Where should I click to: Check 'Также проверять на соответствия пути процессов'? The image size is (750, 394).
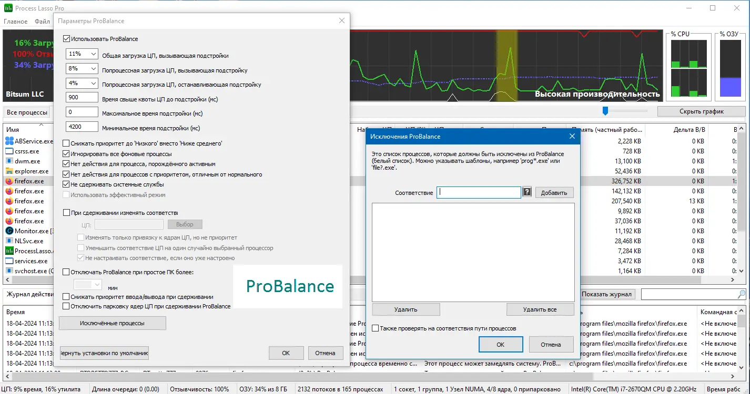tap(375, 328)
